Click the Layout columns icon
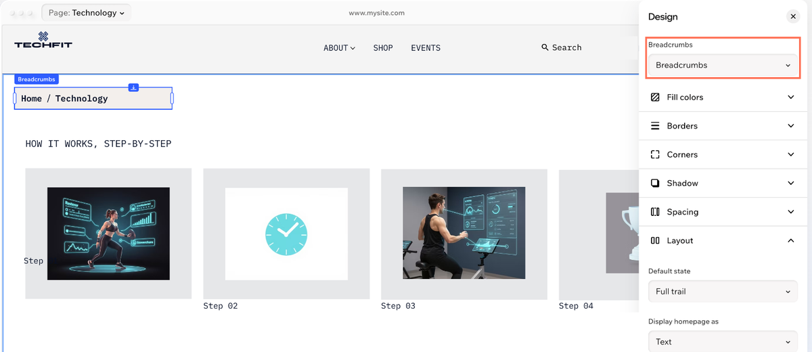This screenshot has width=812, height=352. (655, 240)
